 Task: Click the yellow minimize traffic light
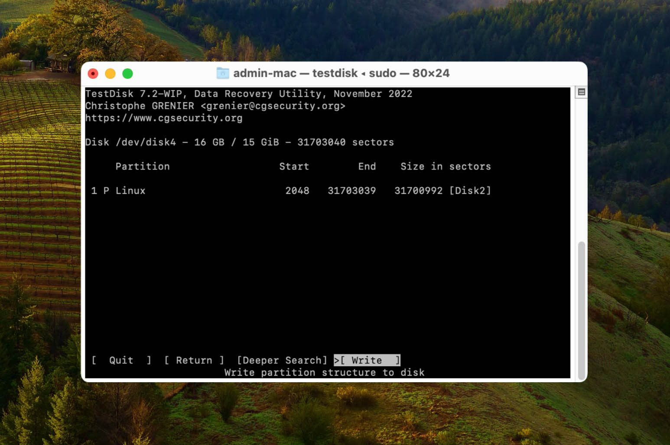point(110,73)
